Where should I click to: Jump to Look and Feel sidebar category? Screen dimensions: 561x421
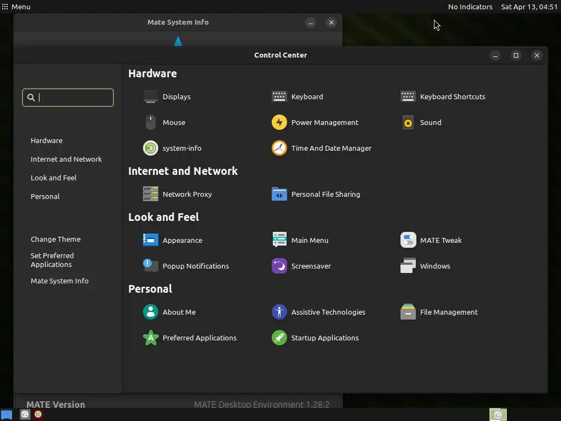53,178
